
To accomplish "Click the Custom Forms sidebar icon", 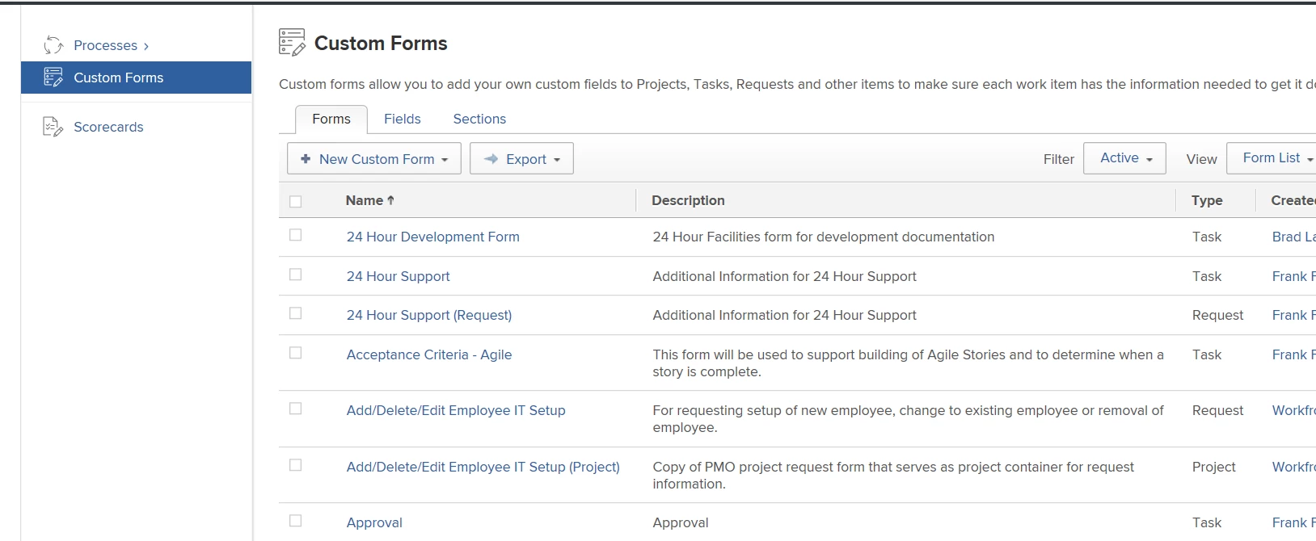I will 53,78.
